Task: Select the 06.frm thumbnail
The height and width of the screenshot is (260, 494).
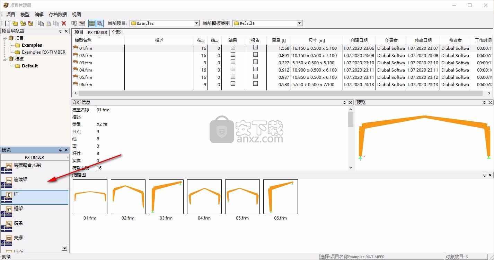Action: pos(281,196)
